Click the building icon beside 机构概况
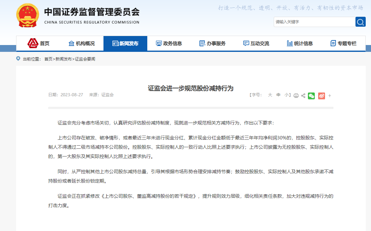 (71, 43)
